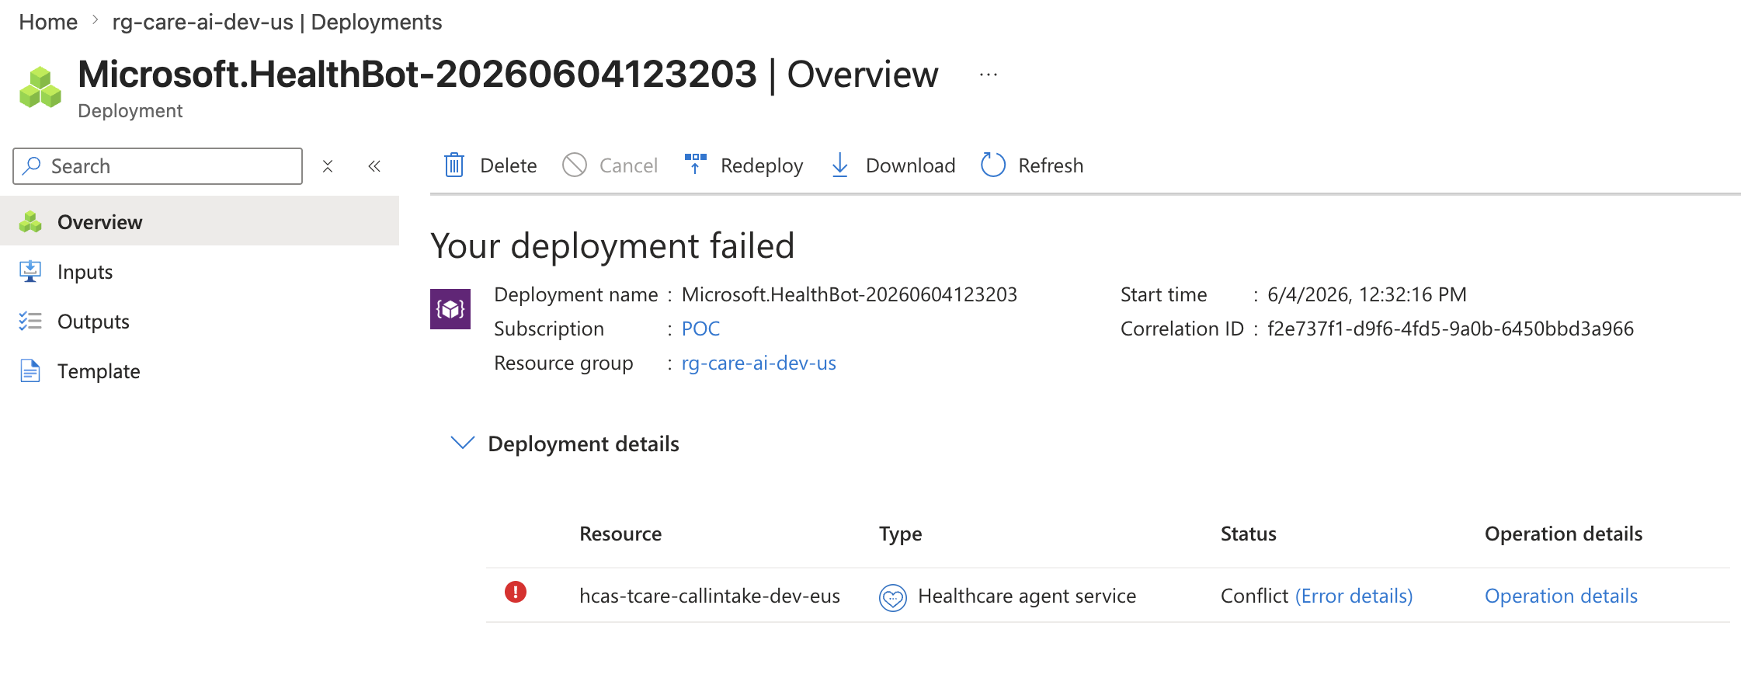
Task: Click the Overview cubes icon in sidebar
Action: (30, 222)
